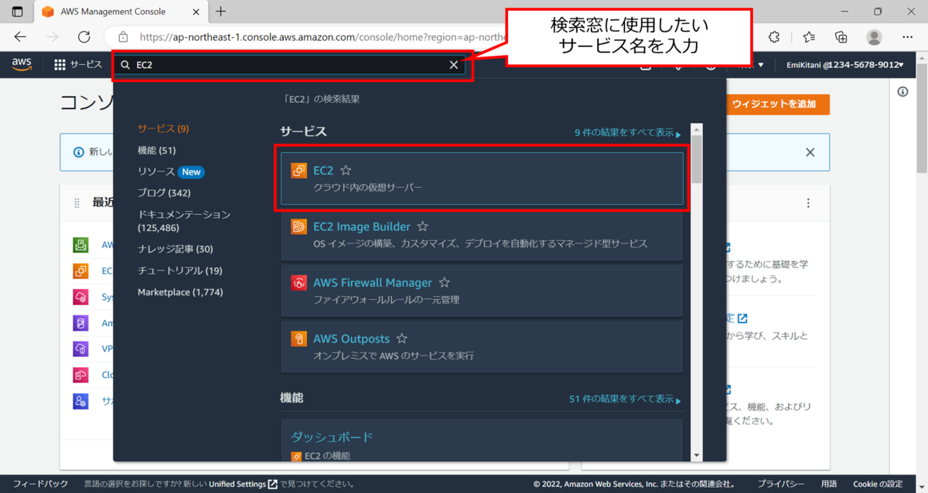Favorite AWS Firewall Manager with star
This screenshot has height=493, width=928.
445,283
